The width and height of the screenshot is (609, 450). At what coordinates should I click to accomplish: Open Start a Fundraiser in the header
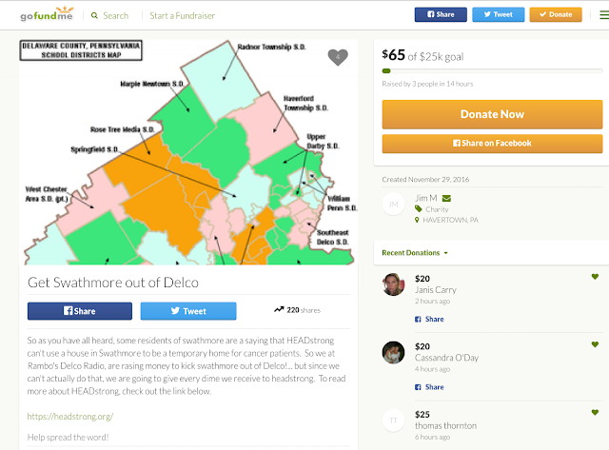click(x=181, y=15)
